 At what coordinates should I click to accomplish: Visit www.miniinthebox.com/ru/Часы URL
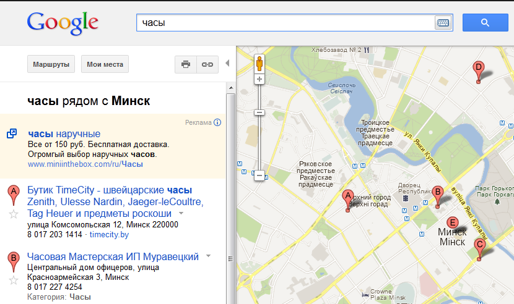pyautogui.click(x=85, y=164)
